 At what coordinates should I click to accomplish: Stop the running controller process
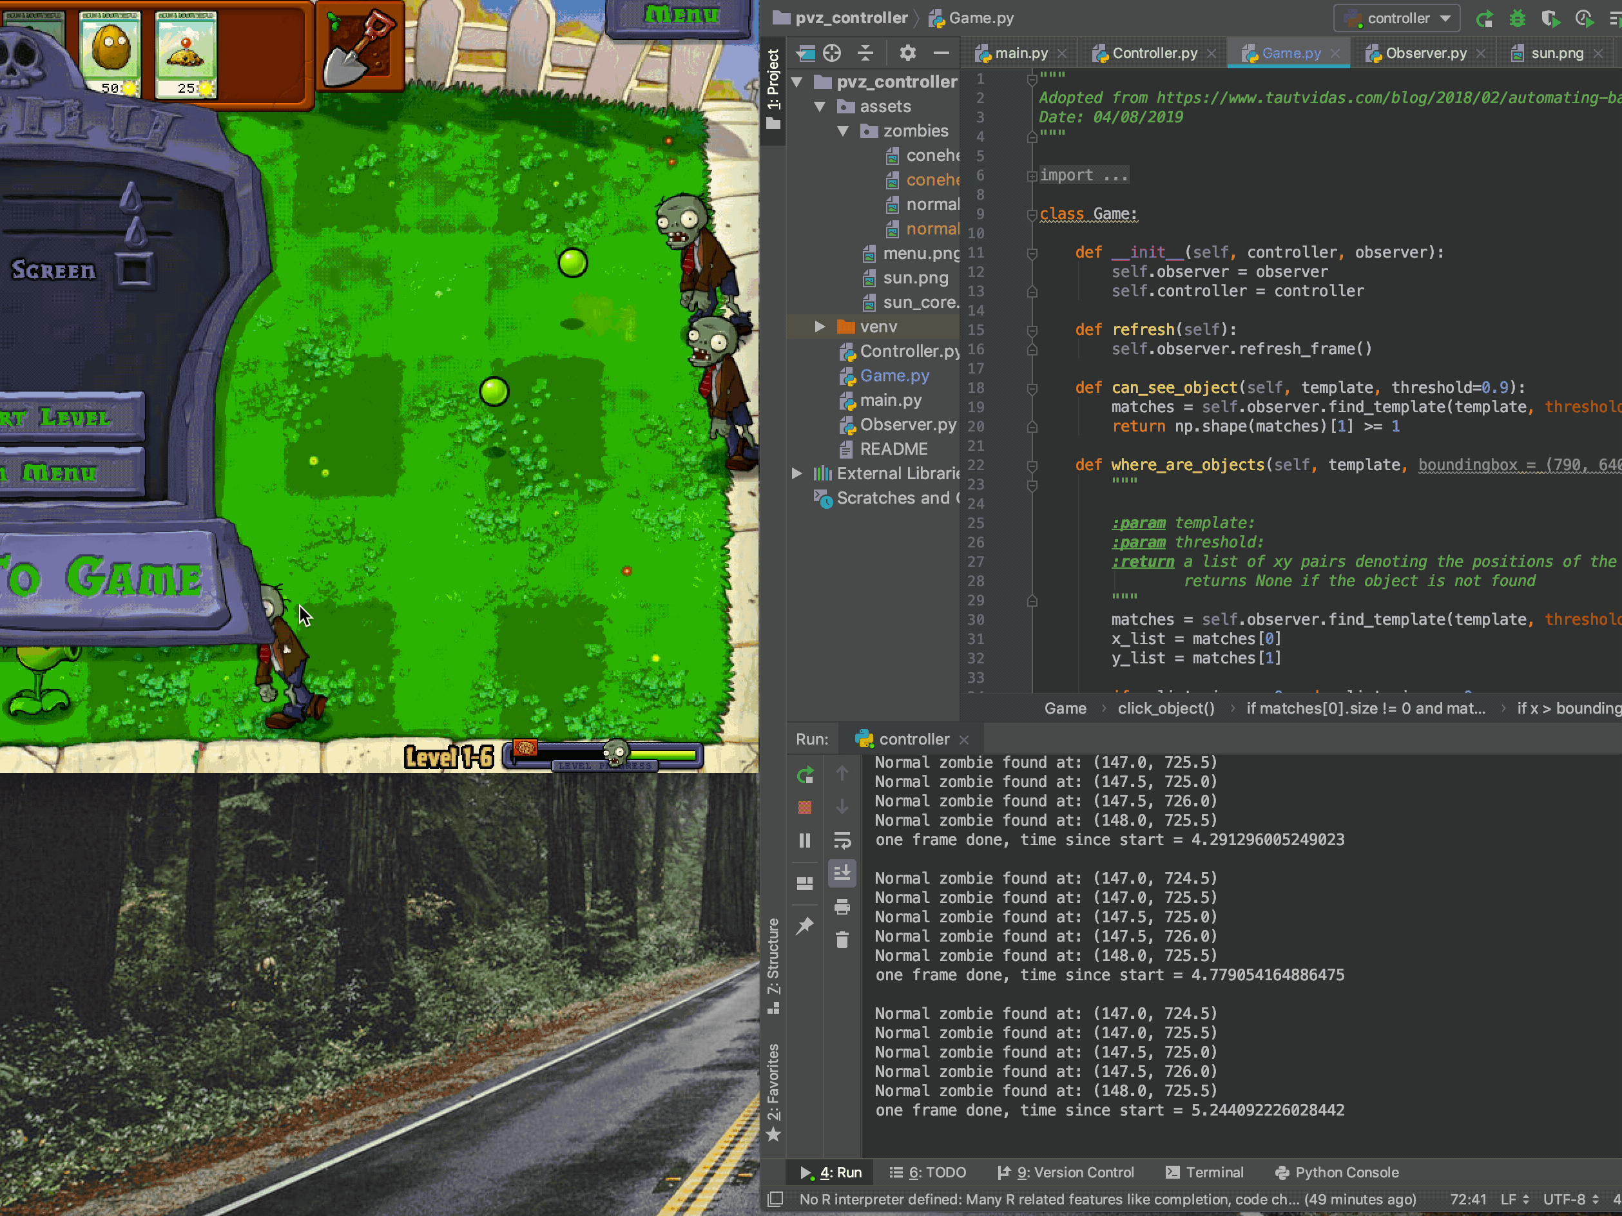click(804, 808)
